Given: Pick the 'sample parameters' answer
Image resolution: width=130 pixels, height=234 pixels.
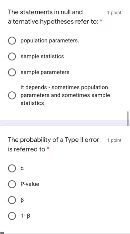Looking at the screenshot, I should [x=12, y=73].
